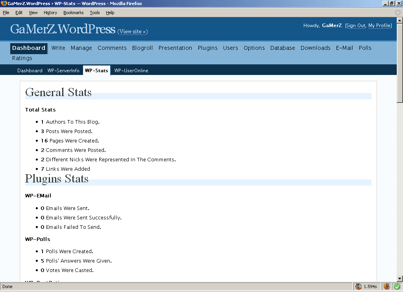Open the Bookmarks menu

(73, 13)
